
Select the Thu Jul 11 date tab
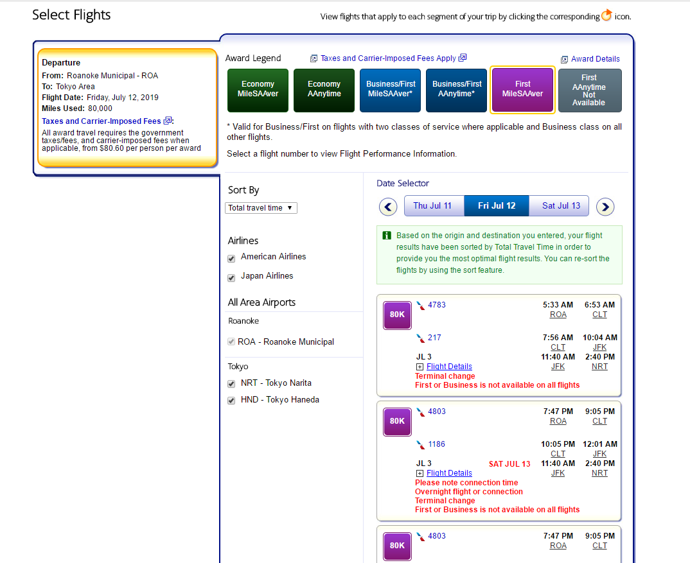[434, 206]
